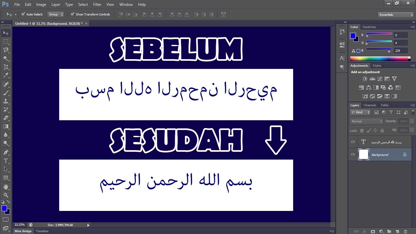
Task: Toggle lock image pixels
Action: tap(369, 130)
